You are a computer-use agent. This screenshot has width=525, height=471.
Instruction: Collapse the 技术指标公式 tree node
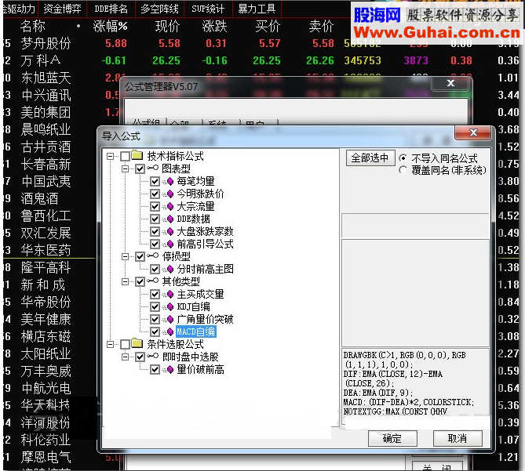(x=110, y=156)
